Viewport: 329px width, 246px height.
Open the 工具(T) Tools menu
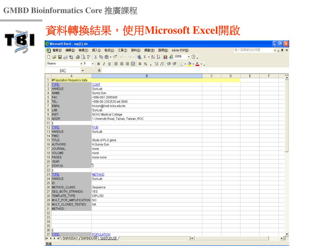(122, 50)
